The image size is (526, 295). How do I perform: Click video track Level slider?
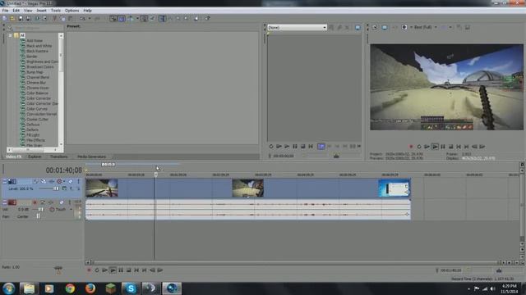pos(49,188)
